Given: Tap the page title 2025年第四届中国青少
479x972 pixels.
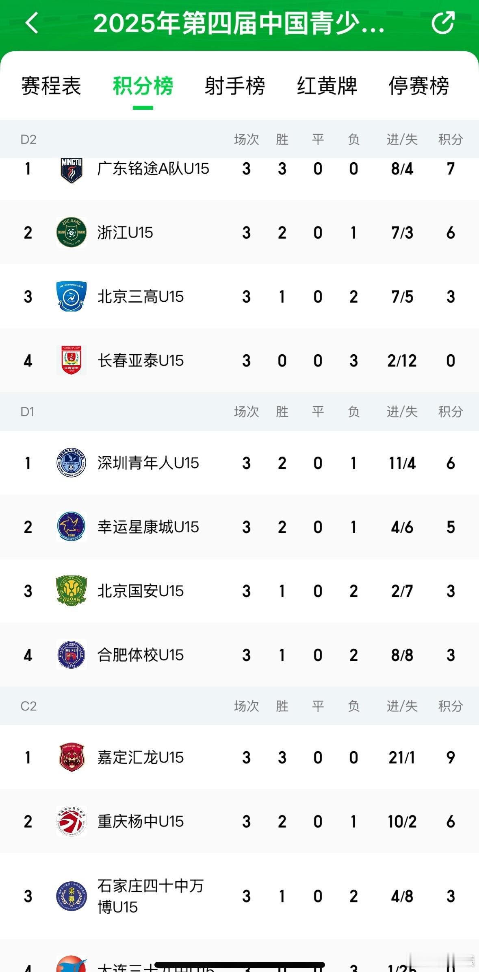Looking at the screenshot, I should click(239, 23).
